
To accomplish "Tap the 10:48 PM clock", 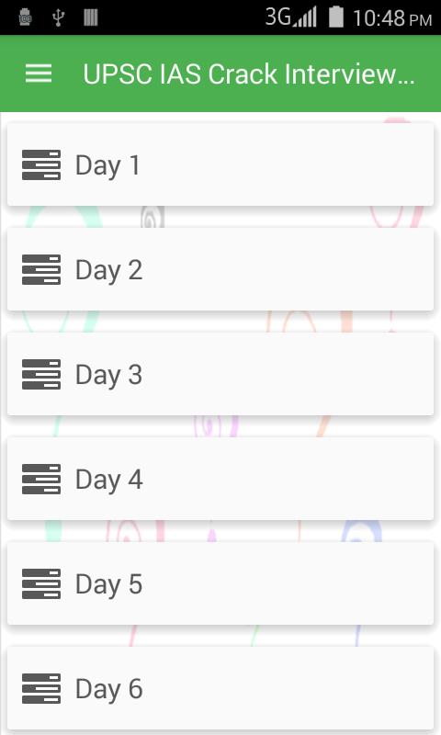I will 392,18.
